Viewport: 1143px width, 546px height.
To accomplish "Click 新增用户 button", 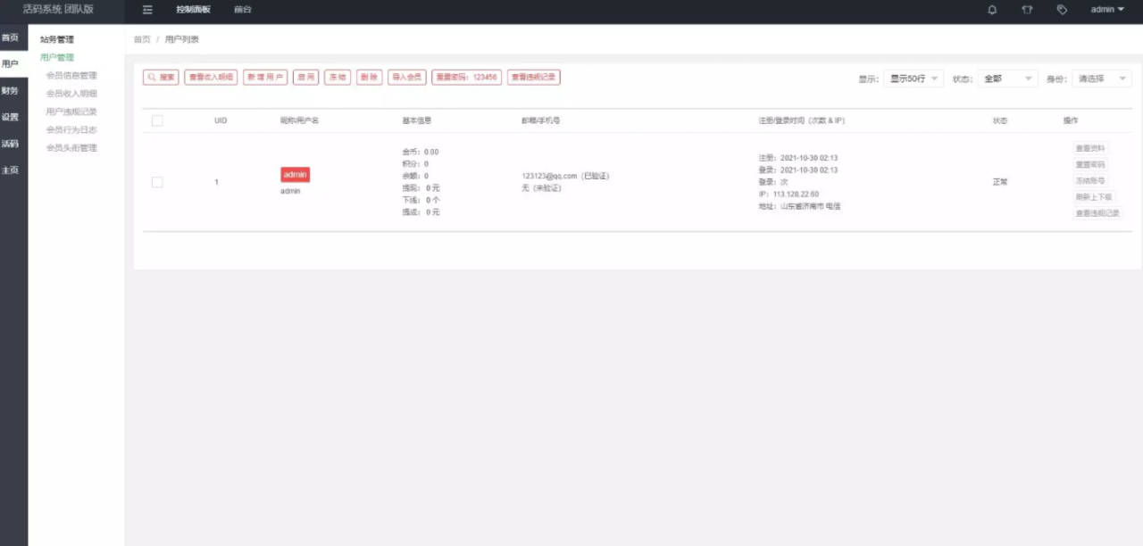I will tap(265, 78).
